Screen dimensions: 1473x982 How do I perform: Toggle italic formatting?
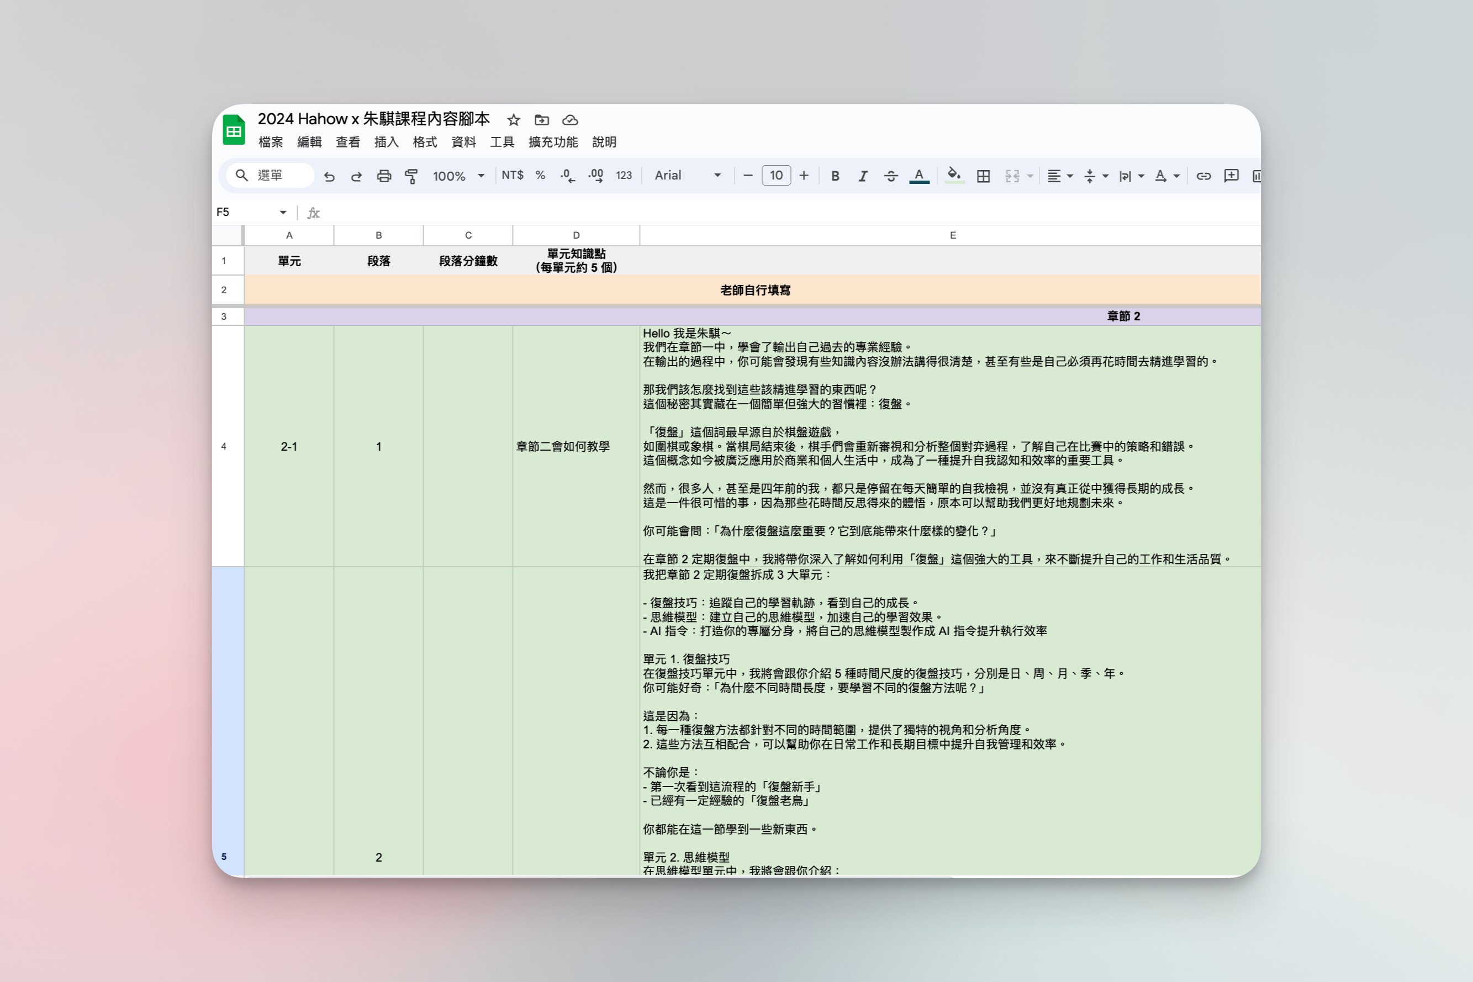[x=862, y=176]
